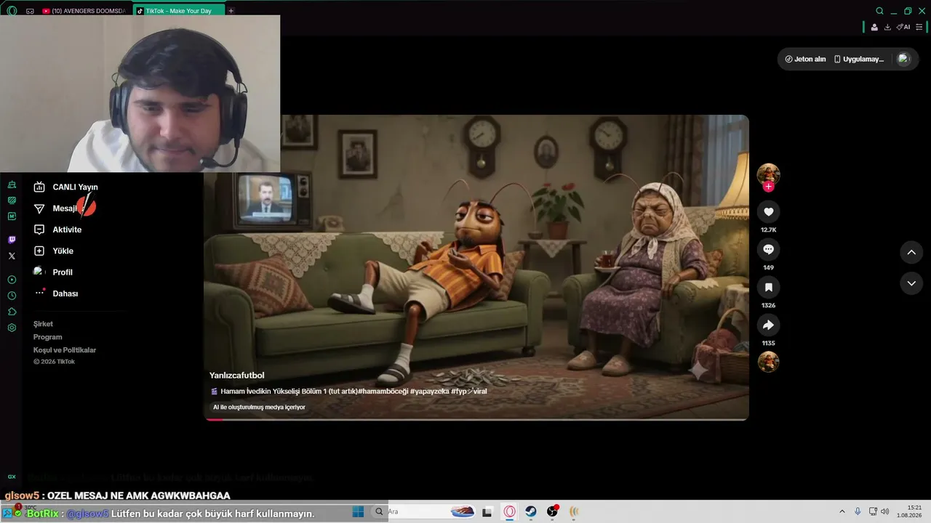Go to the previous video with the up arrow
Viewport: 931px width, 523px height.
pyautogui.click(x=911, y=252)
